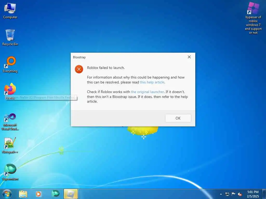
Task: Click the muted volume tray icon
Action: click(240, 194)
